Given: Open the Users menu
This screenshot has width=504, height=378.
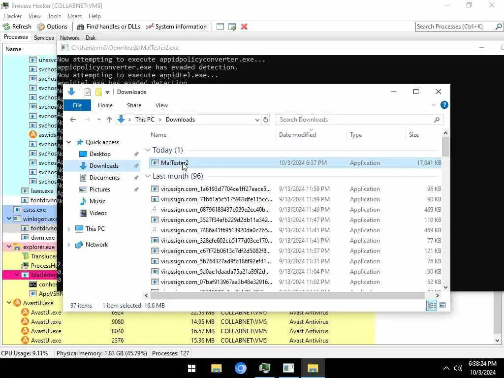Looking at the screenshot, I should point(75,16).
